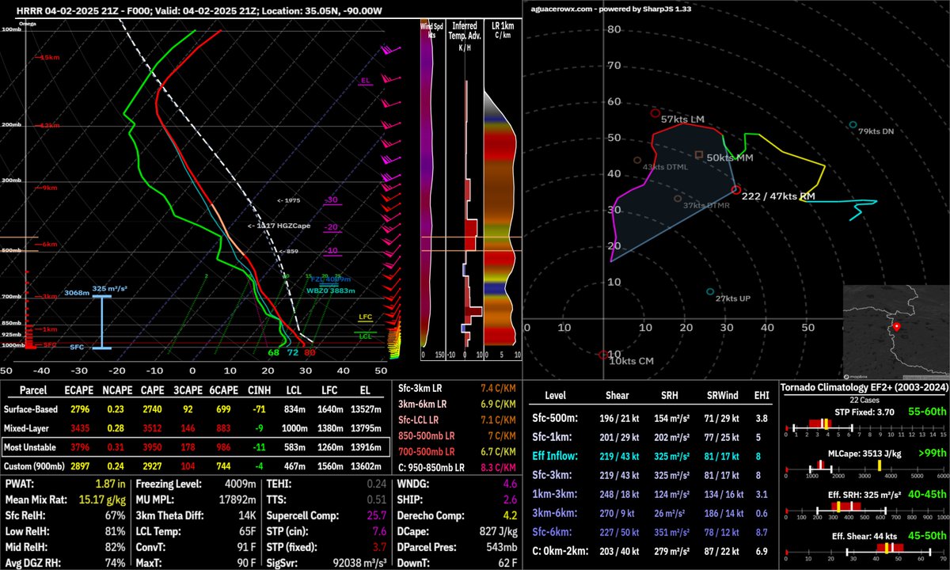Screen dimensions: 950x570
Task: Click the green LCL level label
Action: pos(366,336)
